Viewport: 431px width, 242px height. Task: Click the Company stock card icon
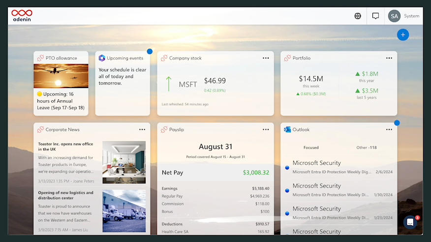pyautogui.click(x=164, y=58)
